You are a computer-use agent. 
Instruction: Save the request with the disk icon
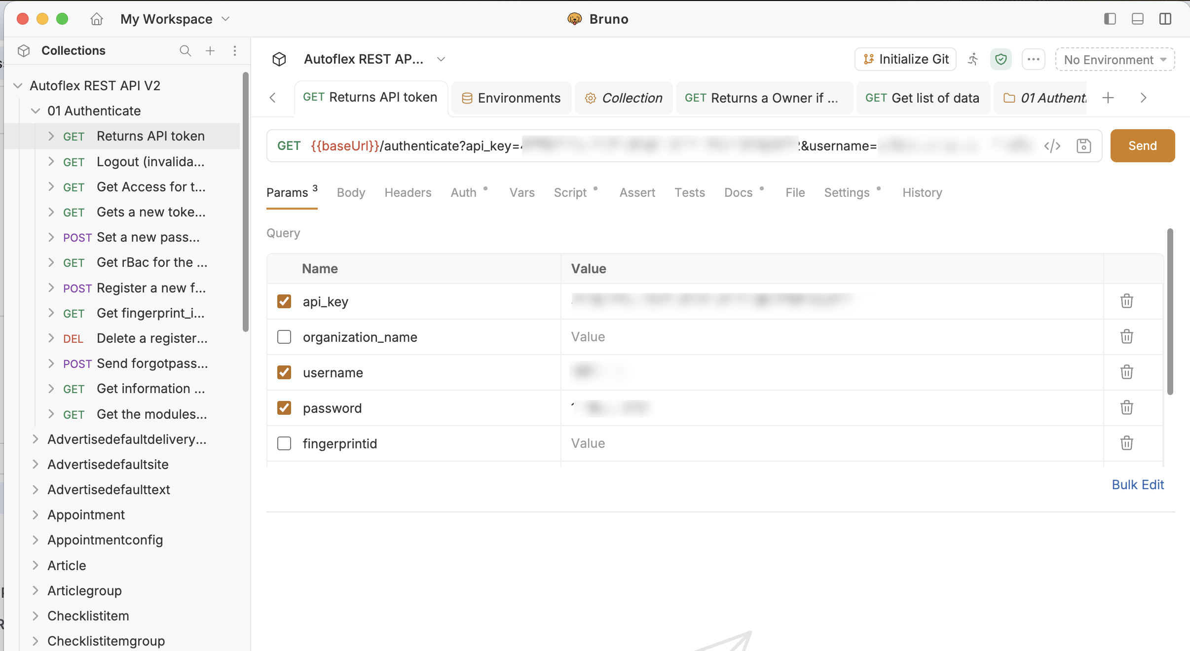[1084, 146]
